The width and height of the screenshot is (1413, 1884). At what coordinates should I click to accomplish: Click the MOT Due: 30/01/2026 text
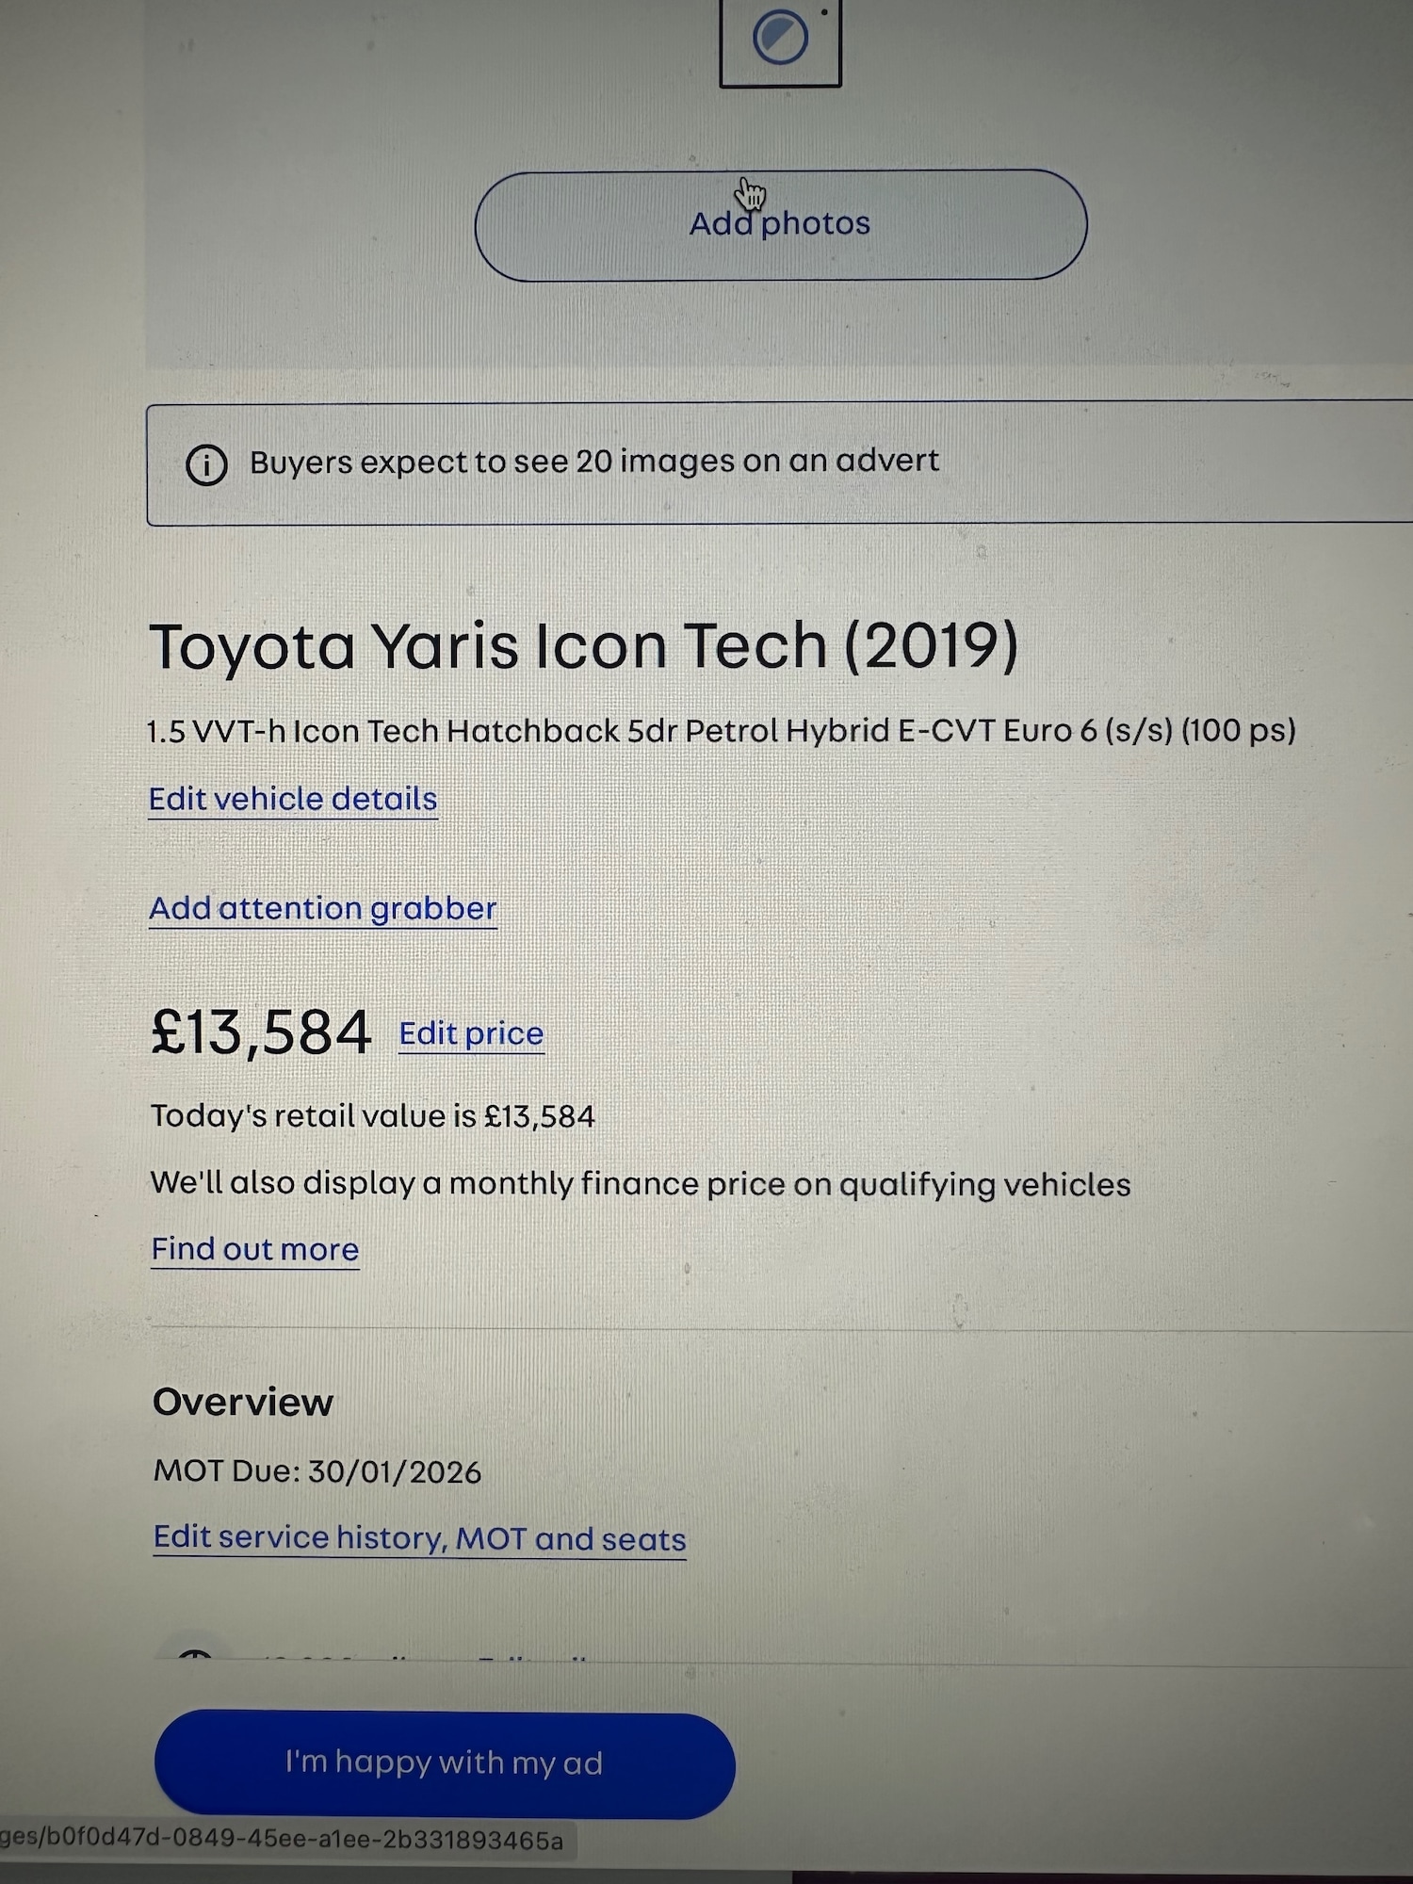[317, 1471]
